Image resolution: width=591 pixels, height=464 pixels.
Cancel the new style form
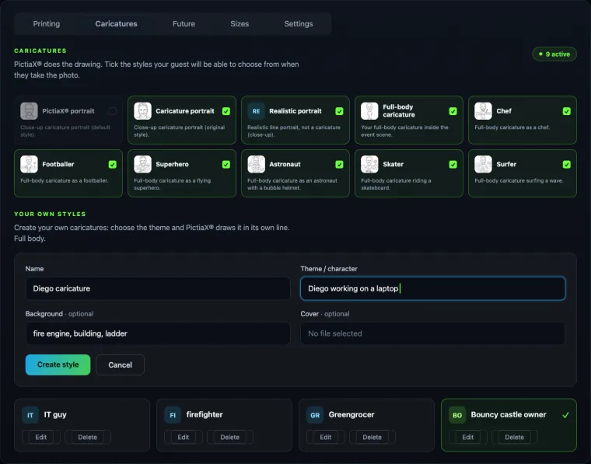click(x=121, y=365)
